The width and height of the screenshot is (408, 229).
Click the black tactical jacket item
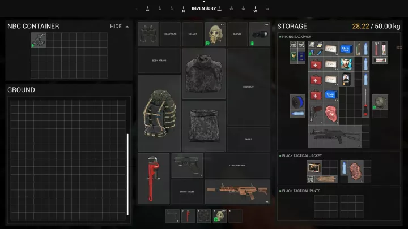pyautogui.click(x=204, y=72)
